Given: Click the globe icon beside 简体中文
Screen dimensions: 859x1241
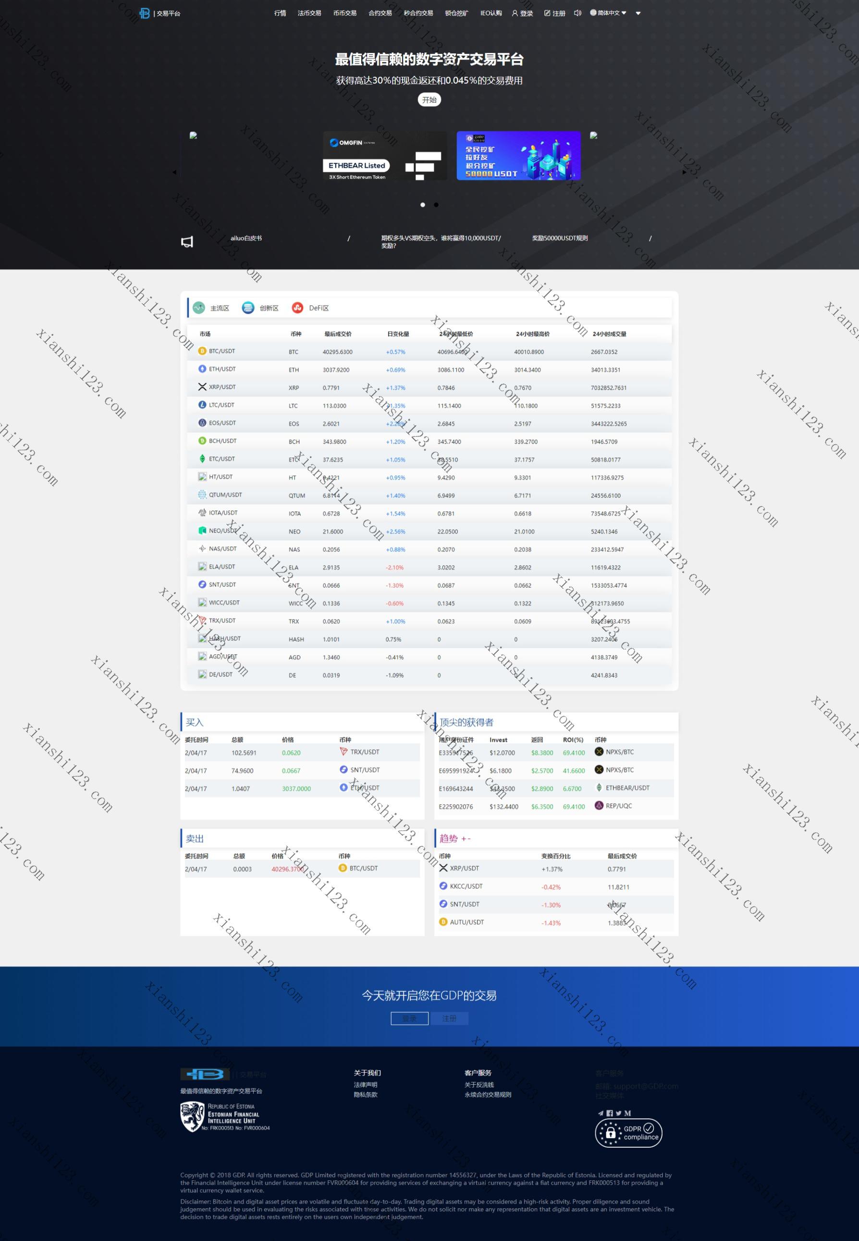Looking at the screenshot, I should tap(593, 12).
